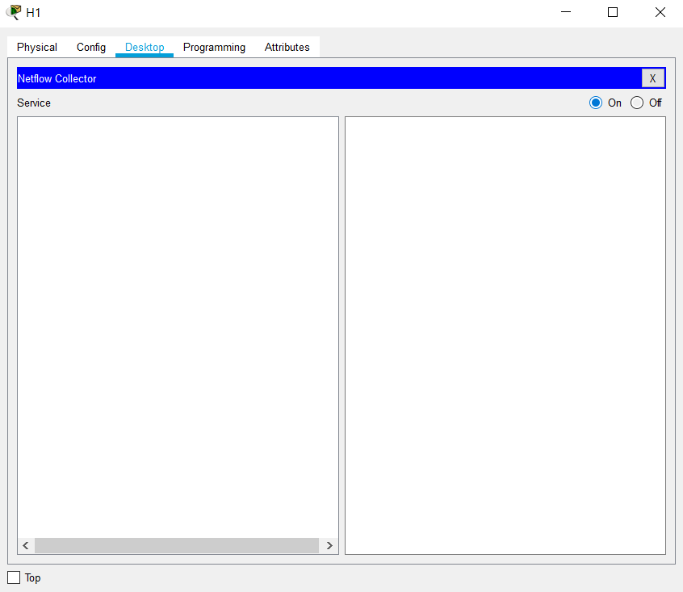Click the Packet Tracer H1 title bar icon

point(13,12)
